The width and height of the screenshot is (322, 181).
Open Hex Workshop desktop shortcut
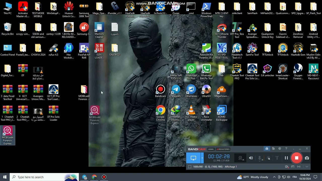coord(69,51)
